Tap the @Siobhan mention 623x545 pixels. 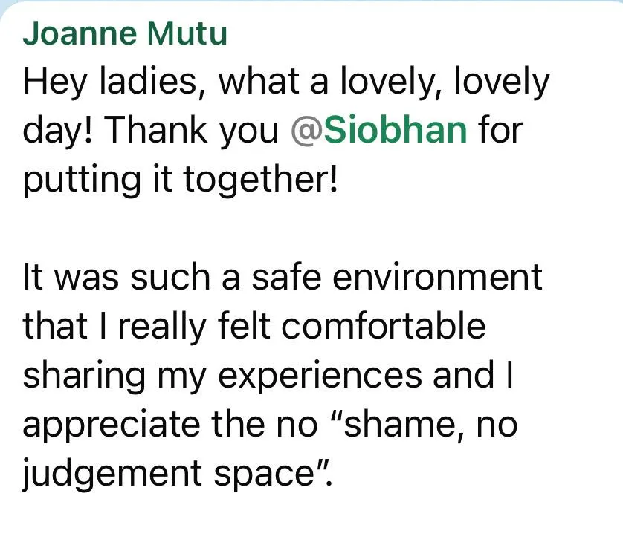(x=379, y=130)
